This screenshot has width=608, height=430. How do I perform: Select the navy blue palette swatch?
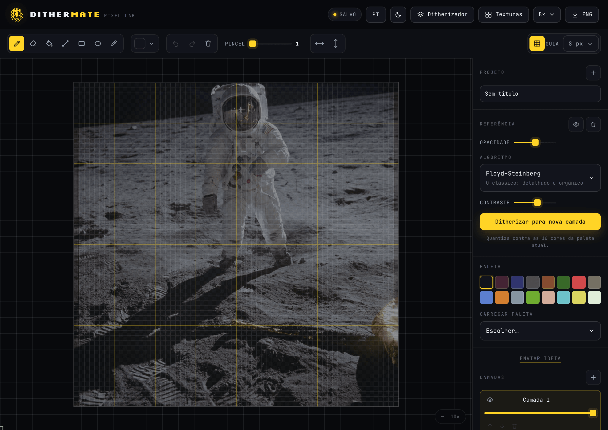pyautogui.click(x=517, y=282)
